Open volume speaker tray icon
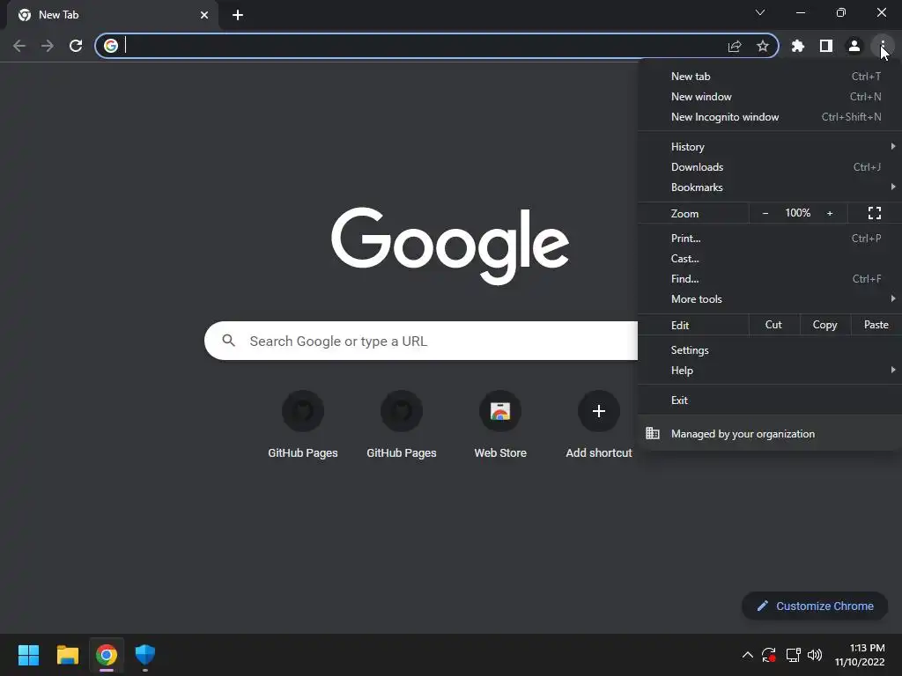Image resolution: width=902 pixels, height=676 pixels. tap(815, 655)
